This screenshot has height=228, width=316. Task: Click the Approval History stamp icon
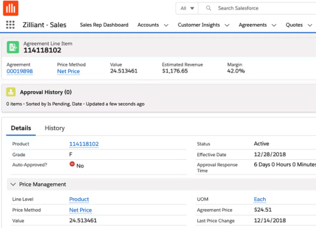11,92
